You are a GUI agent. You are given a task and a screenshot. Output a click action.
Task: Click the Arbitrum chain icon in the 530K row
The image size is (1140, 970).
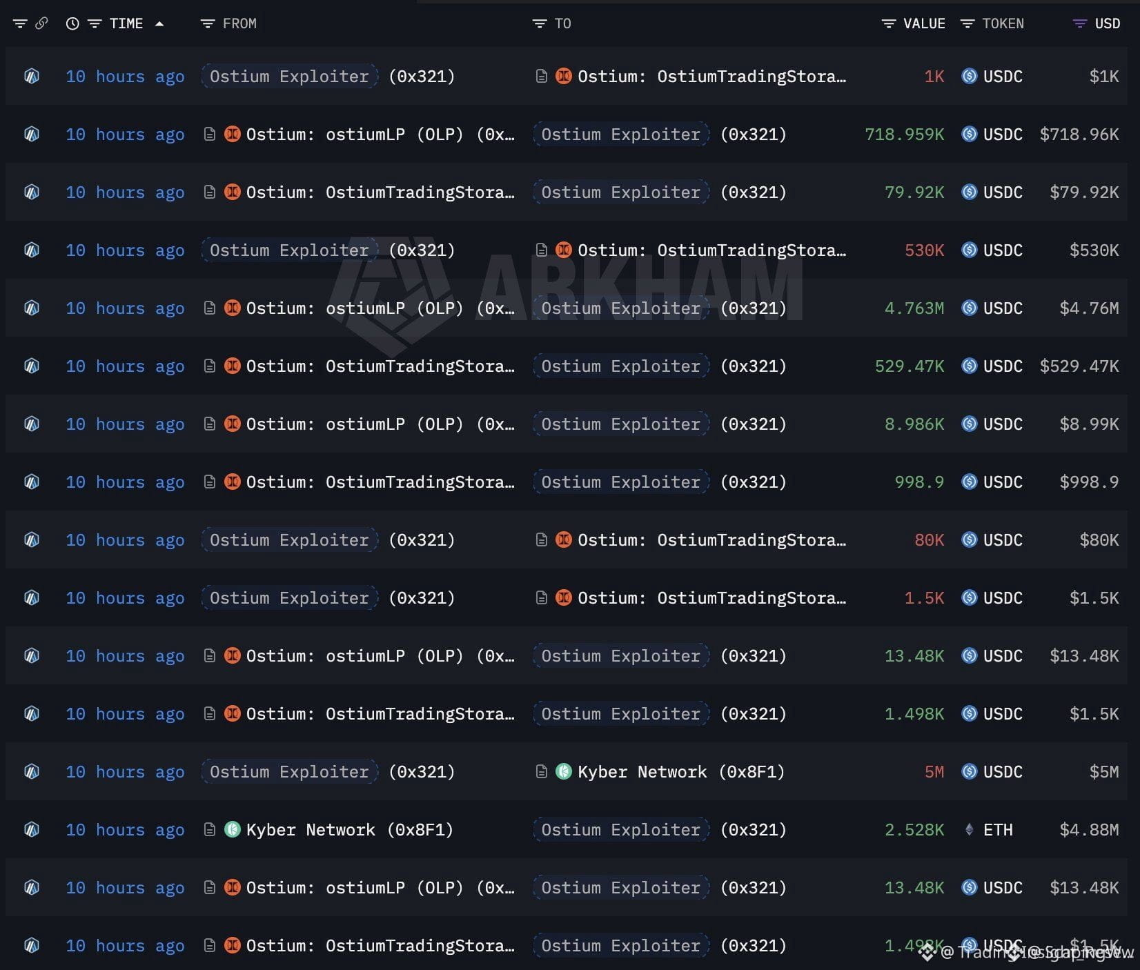[x=32, y=250]
